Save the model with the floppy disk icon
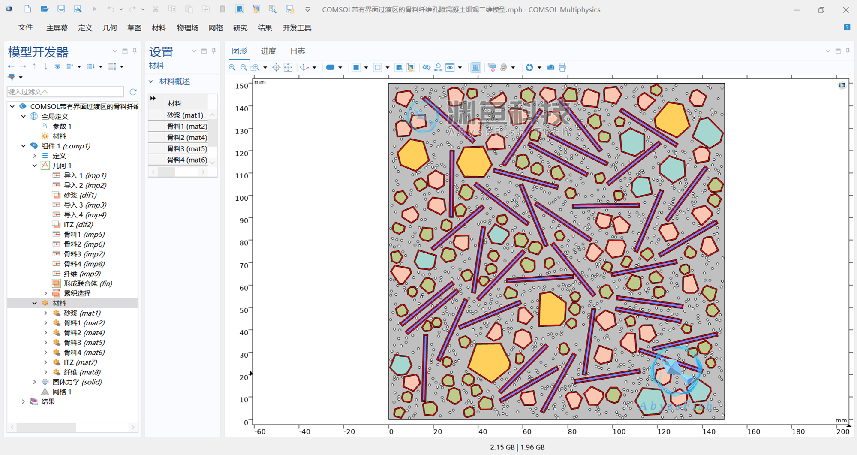 [61, 9]
